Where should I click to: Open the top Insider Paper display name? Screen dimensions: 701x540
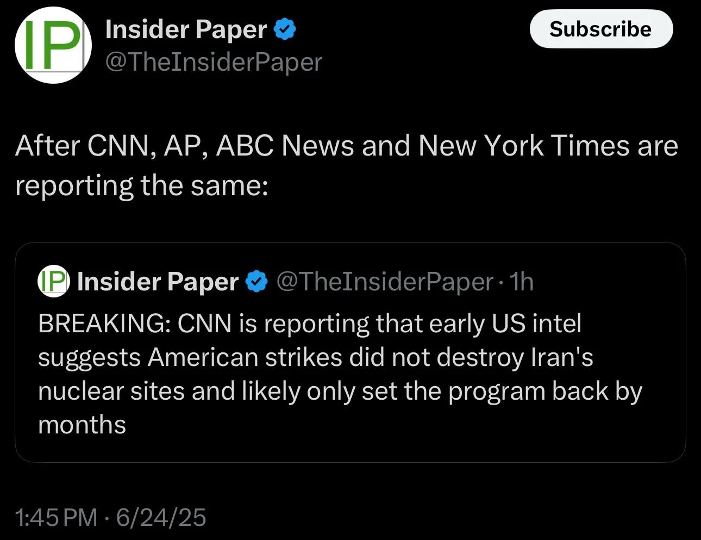(x=186, y=29)
